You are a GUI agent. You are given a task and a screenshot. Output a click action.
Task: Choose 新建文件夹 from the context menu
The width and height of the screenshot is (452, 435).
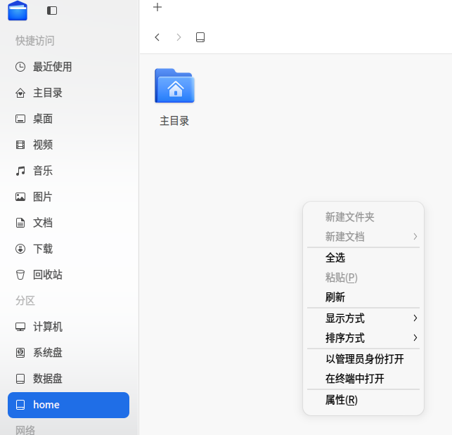363,217
